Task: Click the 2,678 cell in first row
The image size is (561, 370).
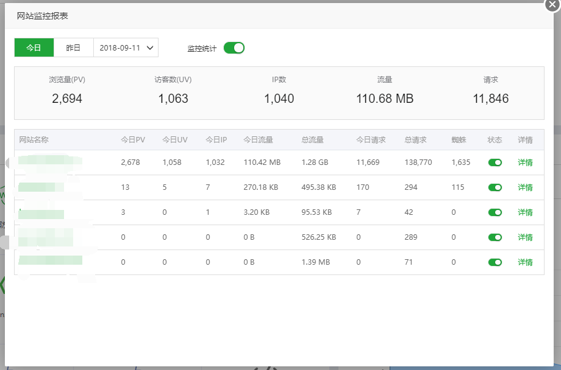Action: tap(130, 162)
